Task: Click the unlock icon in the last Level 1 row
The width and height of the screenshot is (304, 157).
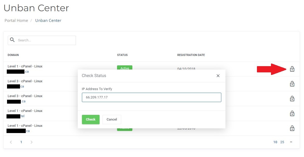Action: pyautogui.click(x=292, y=128)
